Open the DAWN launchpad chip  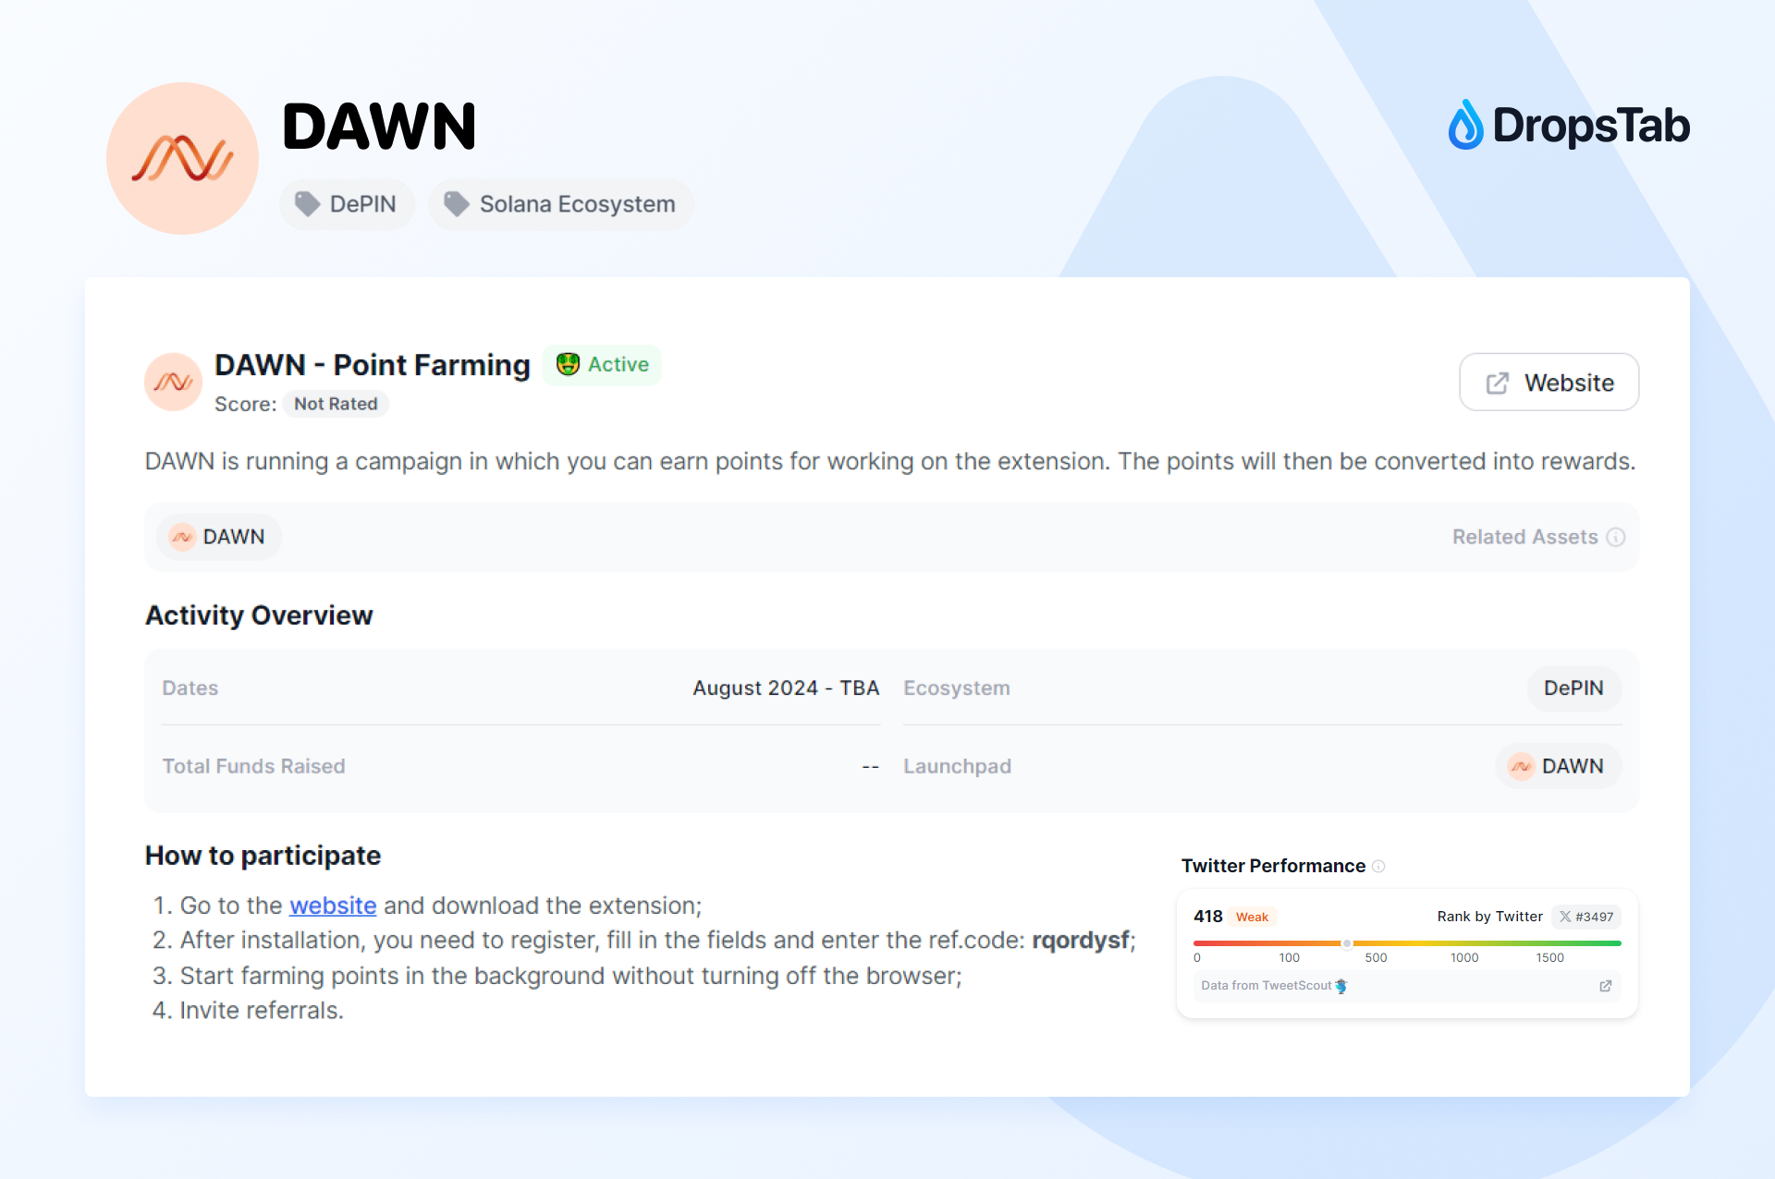click(1558, 766)
